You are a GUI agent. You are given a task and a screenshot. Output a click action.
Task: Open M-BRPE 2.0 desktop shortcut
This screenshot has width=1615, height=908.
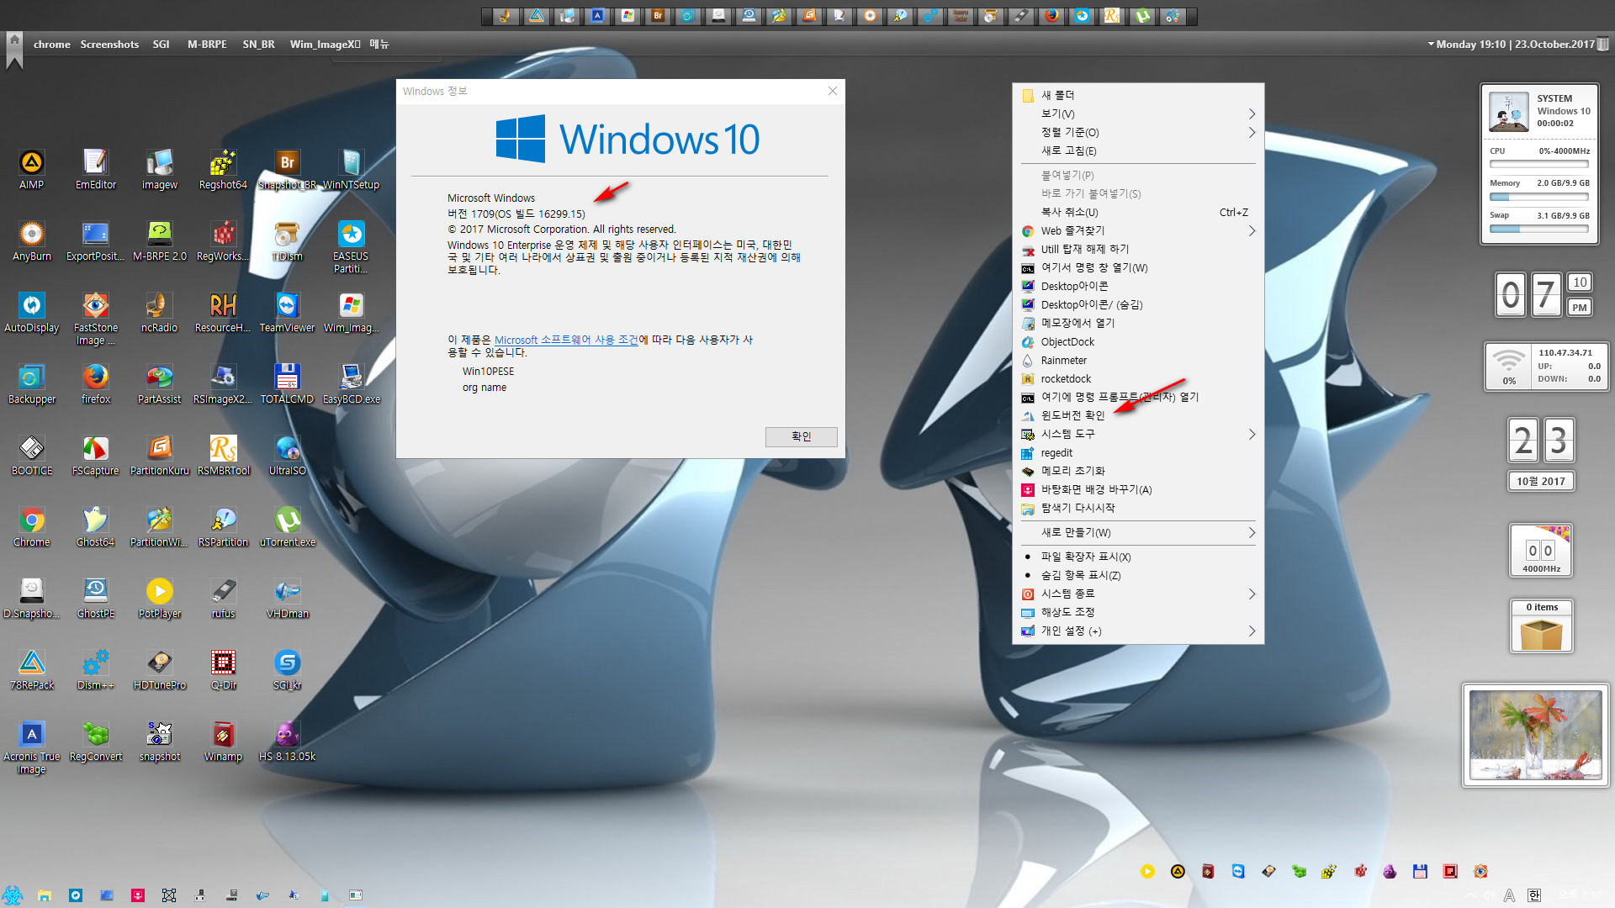pos(160,240)
